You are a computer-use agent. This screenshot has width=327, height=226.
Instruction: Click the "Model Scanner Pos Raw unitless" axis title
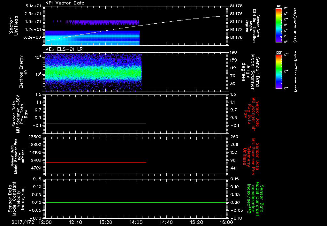[18, 156]
